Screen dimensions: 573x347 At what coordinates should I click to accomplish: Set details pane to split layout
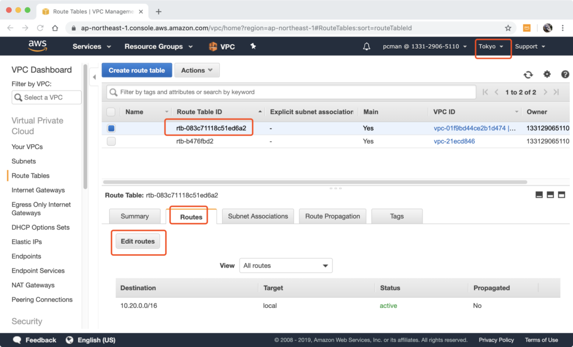(551, 195)
